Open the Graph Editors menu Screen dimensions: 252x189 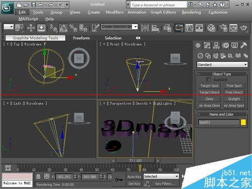pyautogui.click(x=163, y=12)
